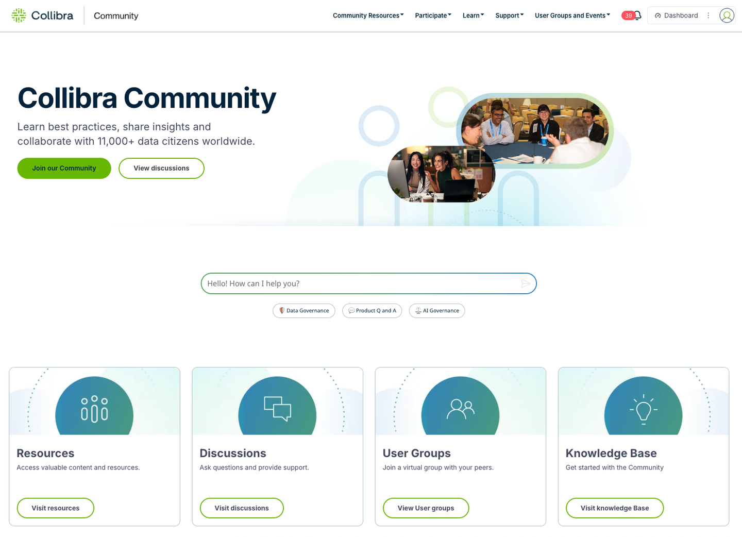Open the Learn menu
This screenshot has height=537, width=742.
point(473,15)
